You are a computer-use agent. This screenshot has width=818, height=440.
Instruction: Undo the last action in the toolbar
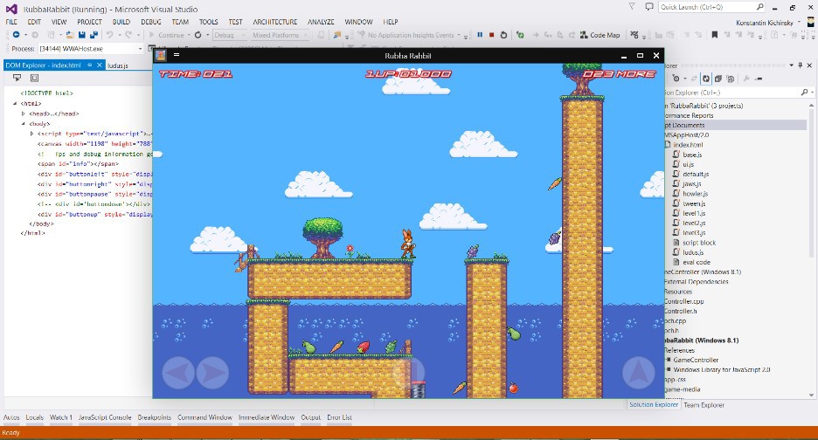pyautogui.click(x=109, y=35)
